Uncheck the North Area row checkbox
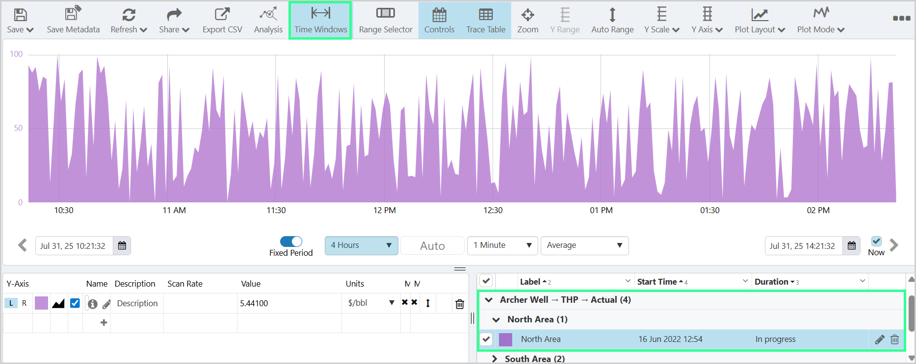916x364 pixels. [x=486, y=339]
